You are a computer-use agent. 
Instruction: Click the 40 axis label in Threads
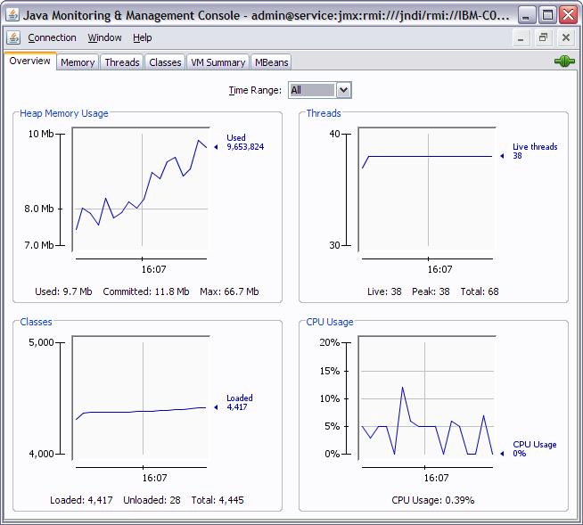[334, 134]
